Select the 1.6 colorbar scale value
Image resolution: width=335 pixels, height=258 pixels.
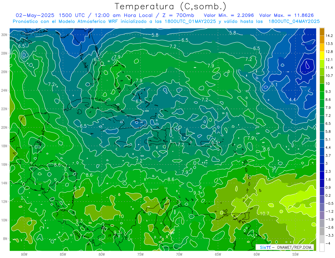[328, 180]
